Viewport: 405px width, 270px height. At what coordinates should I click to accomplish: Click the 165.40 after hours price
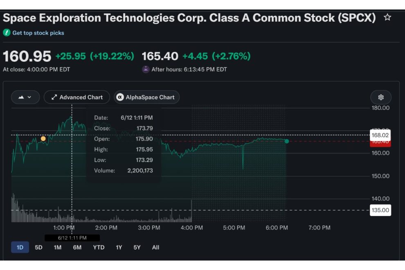click(160, 56)
